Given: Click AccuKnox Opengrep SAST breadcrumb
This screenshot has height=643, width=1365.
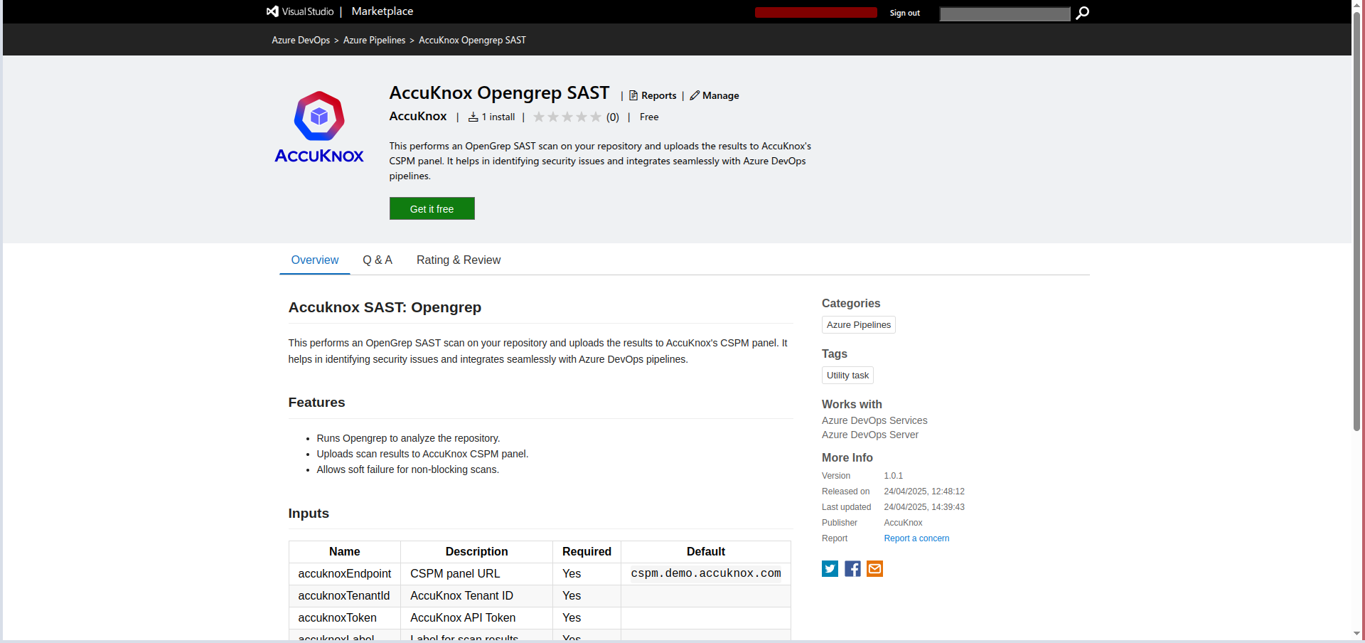Looking at the screenshot, I should [x=472, y=40].
